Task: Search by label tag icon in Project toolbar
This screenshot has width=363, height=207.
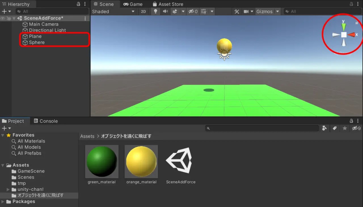Action: 335,128
